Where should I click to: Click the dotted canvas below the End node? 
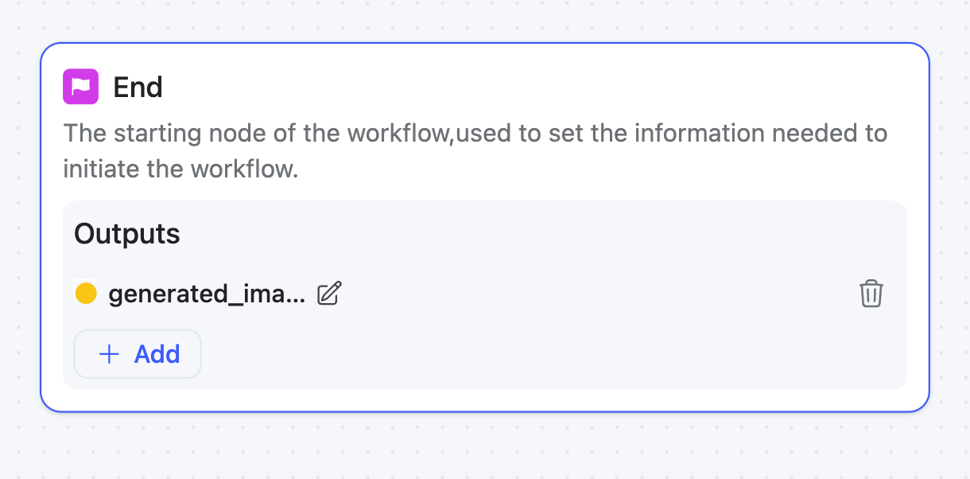tap(485, 447)
